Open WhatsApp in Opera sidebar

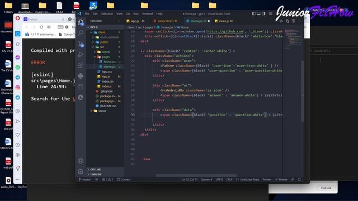(17, 68)
